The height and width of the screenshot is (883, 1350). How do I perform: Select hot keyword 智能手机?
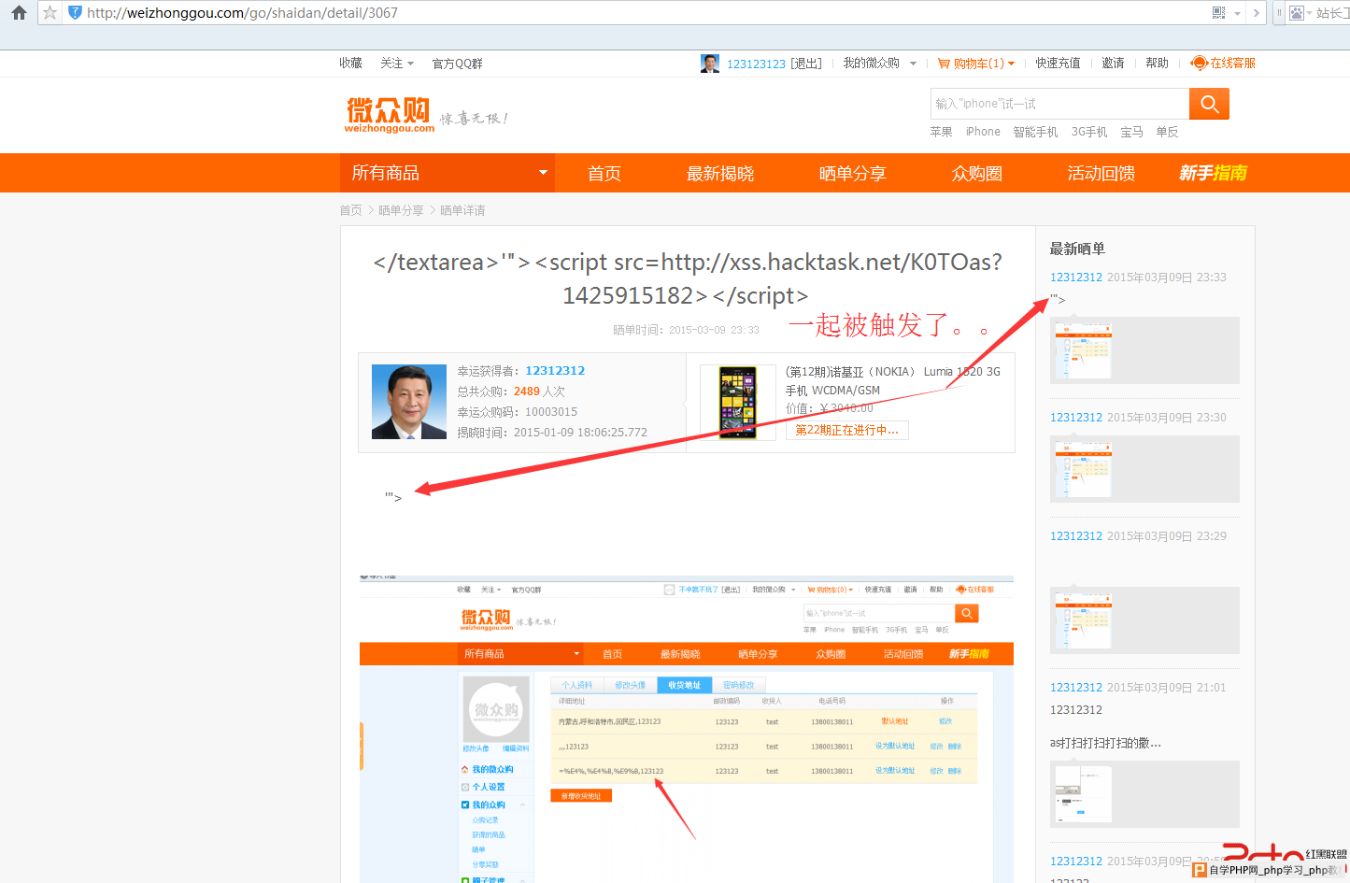tap(1035, 132)
